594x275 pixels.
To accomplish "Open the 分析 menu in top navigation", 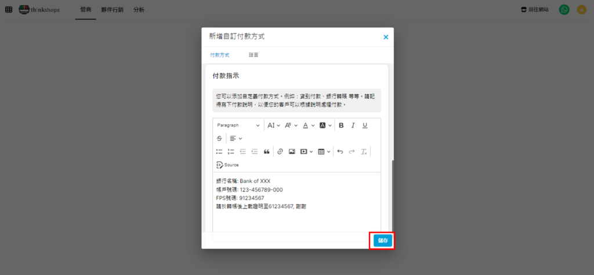I will (139, 10).
